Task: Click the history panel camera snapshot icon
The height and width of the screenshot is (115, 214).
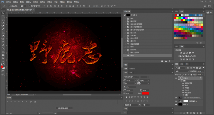Action: click(166, 61)
